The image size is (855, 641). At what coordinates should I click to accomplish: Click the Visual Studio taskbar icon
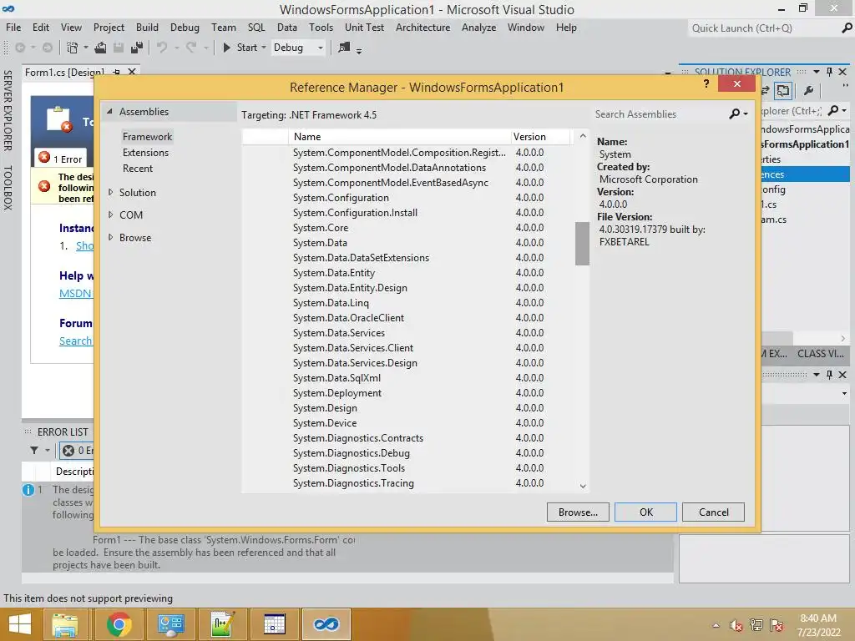[326, 624]
